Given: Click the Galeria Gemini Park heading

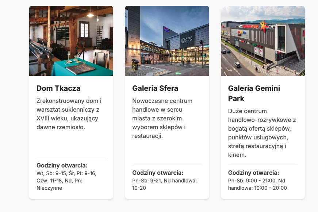Looking at the screenshot, I should tap(254, 93).
